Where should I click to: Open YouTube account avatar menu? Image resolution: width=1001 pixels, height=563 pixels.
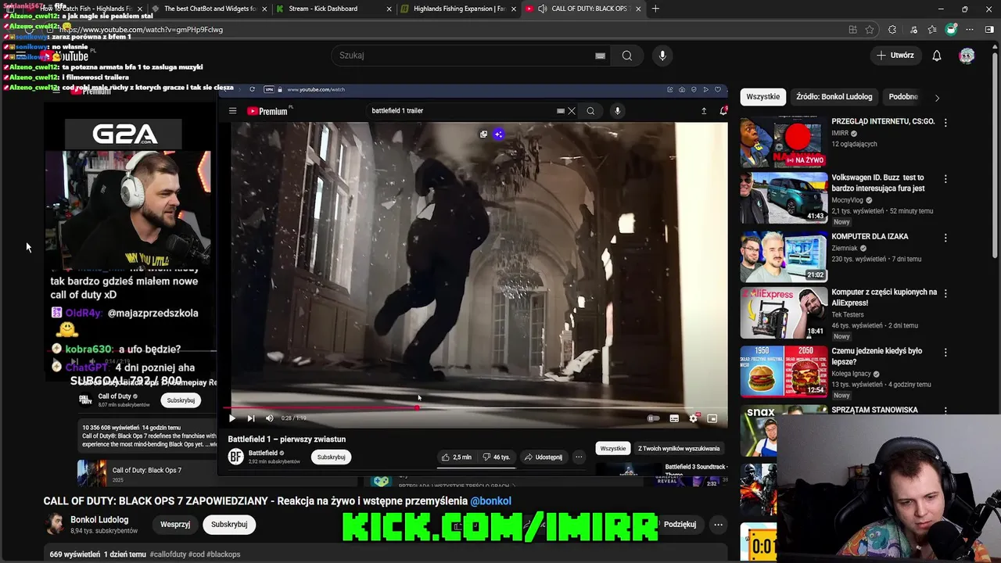coord(967,56)
